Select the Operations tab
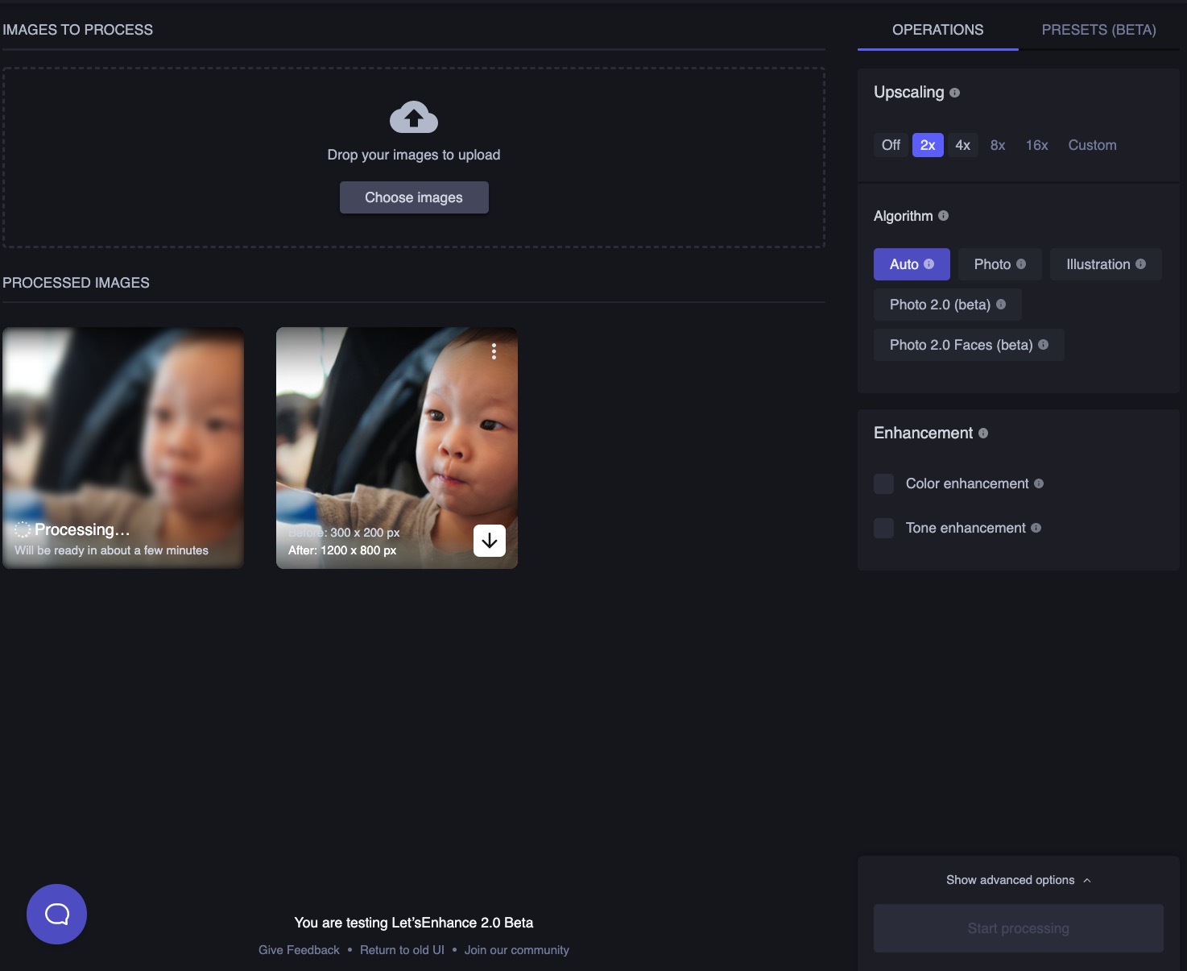 click(937, 30)
